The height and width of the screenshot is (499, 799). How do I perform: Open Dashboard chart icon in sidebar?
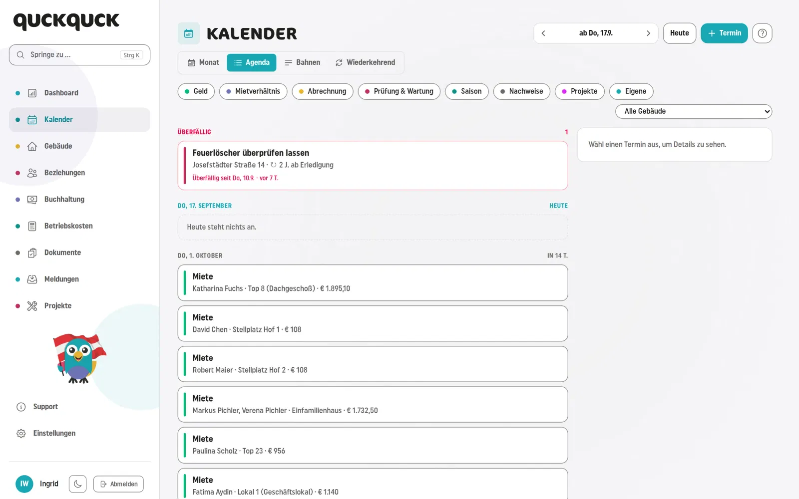tap(32, 93)
